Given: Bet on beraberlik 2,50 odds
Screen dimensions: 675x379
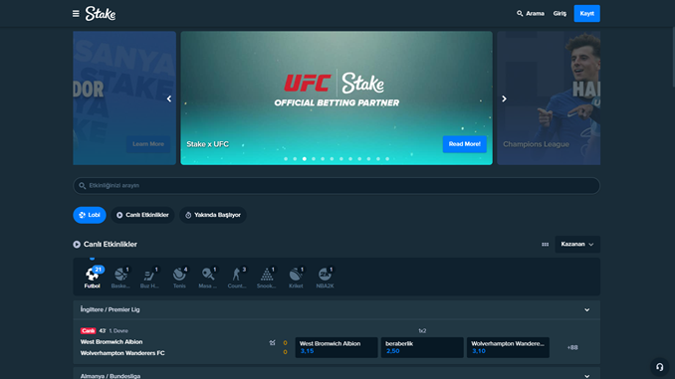Looking at the screenshot, I should click(422, 347).
